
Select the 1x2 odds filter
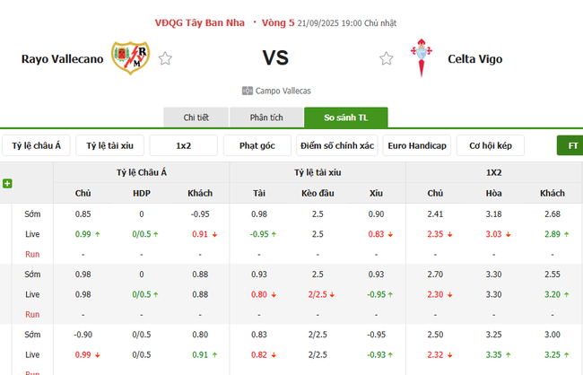[x=184, y=145]
